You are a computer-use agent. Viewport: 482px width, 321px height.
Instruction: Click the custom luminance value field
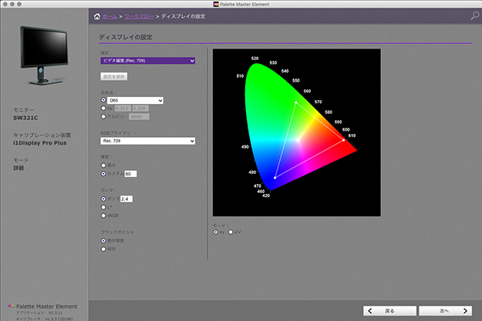click(130, 174)
